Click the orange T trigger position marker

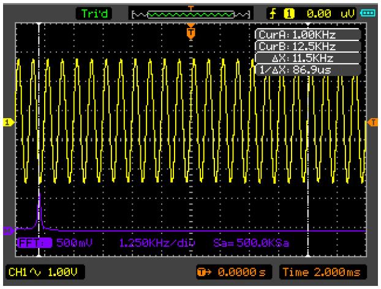(191, 32)
